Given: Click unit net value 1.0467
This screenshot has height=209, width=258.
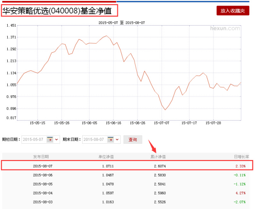Looking at the screenshot, I should click(x=108, y=175).
